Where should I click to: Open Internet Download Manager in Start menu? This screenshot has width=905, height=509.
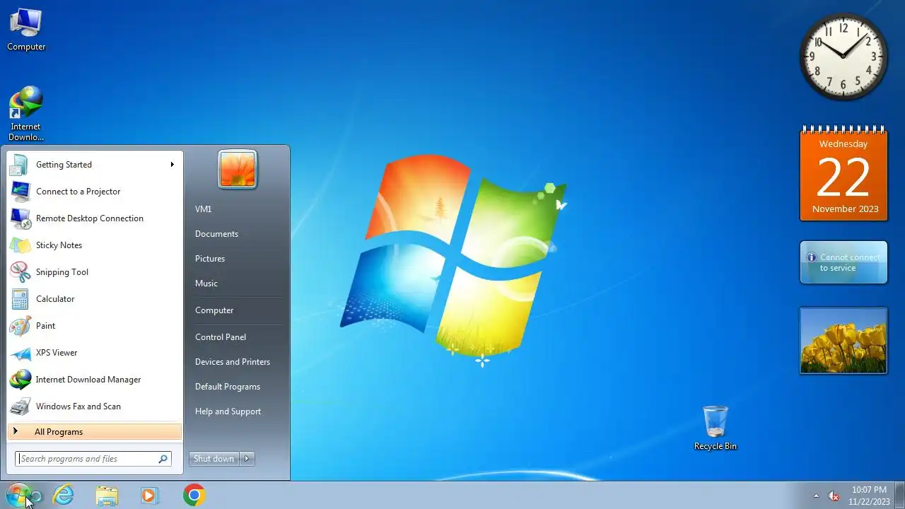[95, 380]
